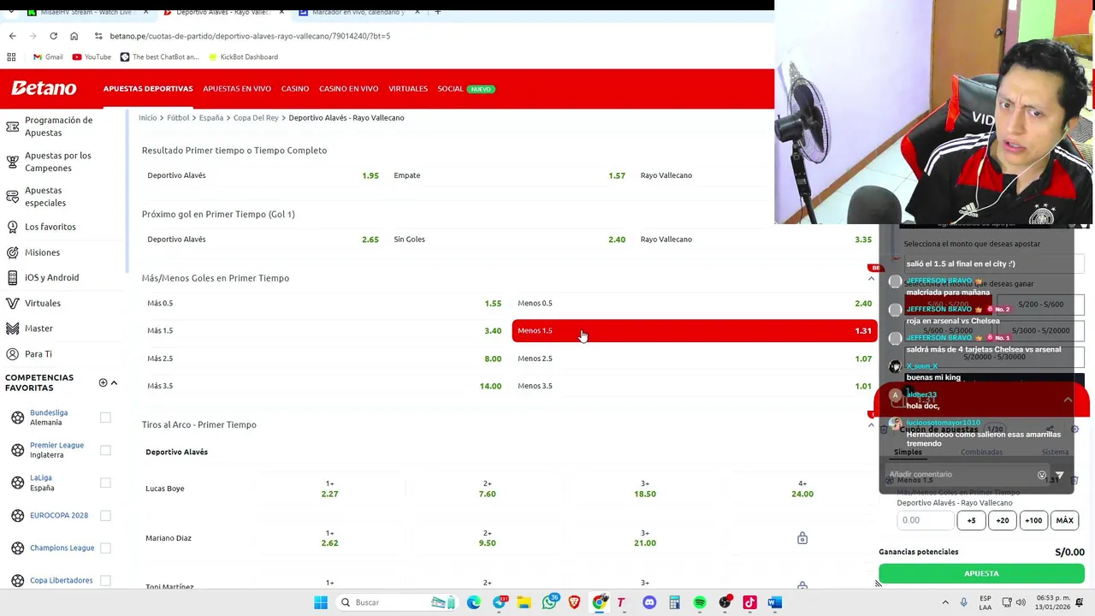Click the Windows Start button
The height and width of the screenshot is (616, 1095).
[x=321, y=602]
